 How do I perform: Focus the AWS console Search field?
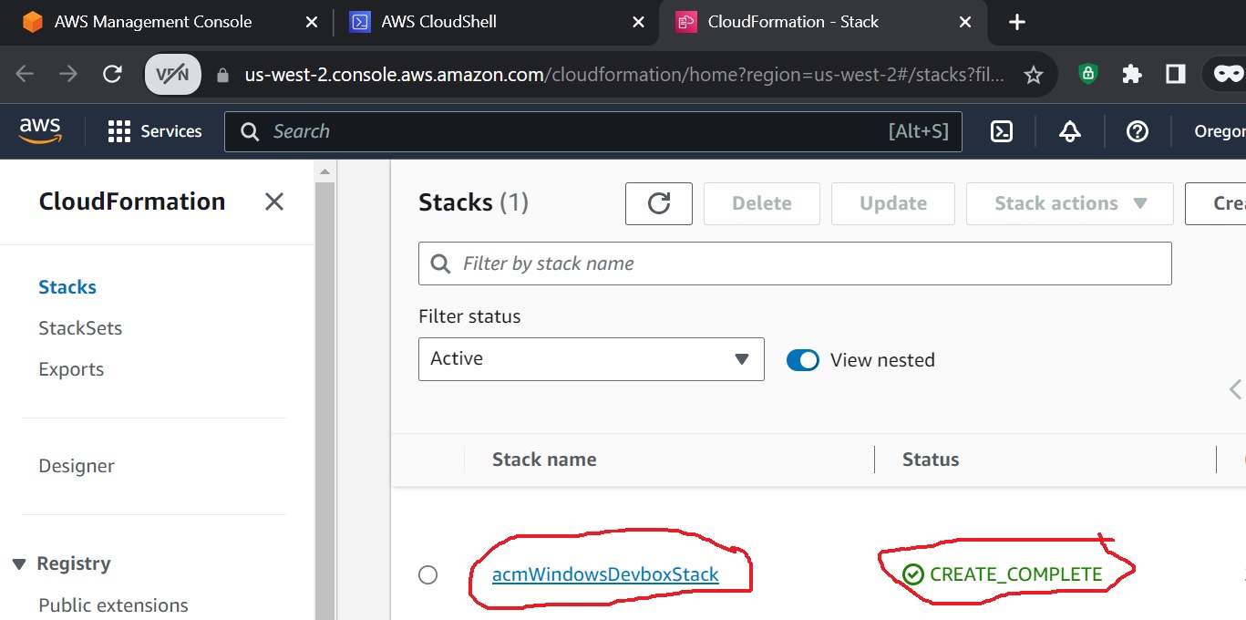[x=593, y=131]
